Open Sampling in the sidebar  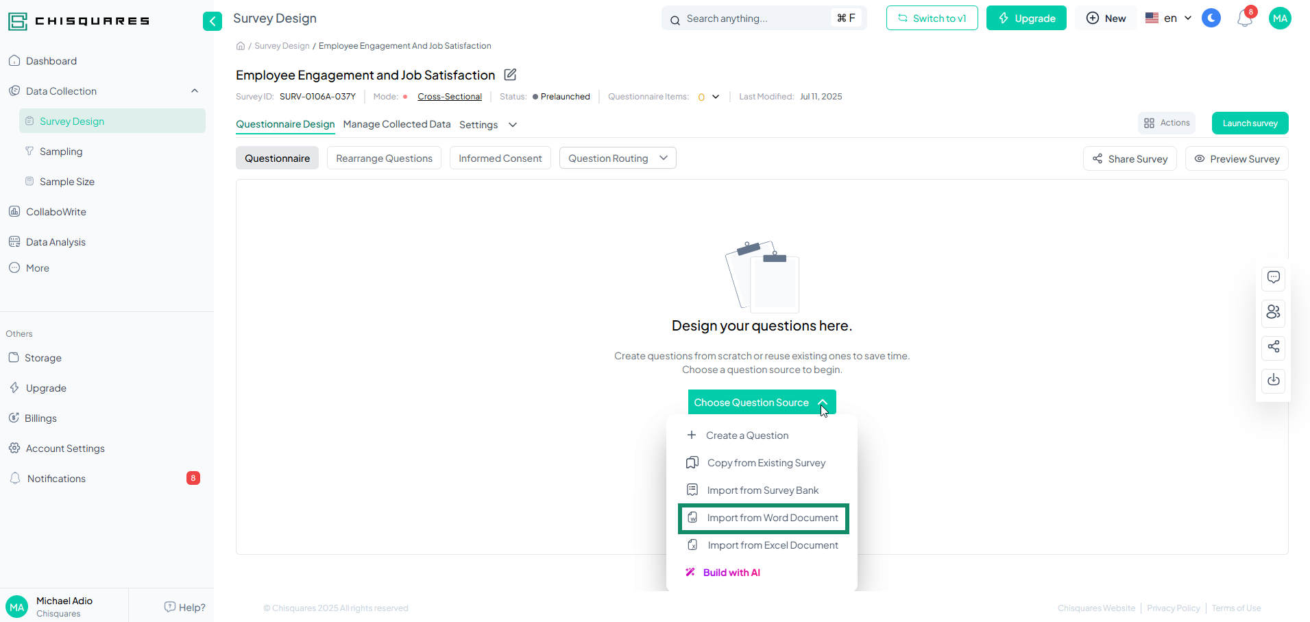pyautogui.click(x=61, y=152)
